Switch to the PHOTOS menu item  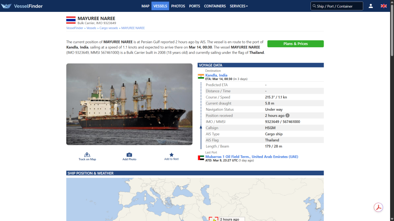[x=178, y=6]
